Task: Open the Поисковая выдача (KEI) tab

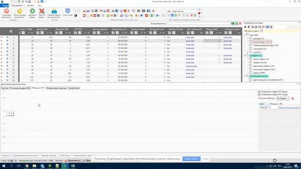Action: [x=20, y=88]
